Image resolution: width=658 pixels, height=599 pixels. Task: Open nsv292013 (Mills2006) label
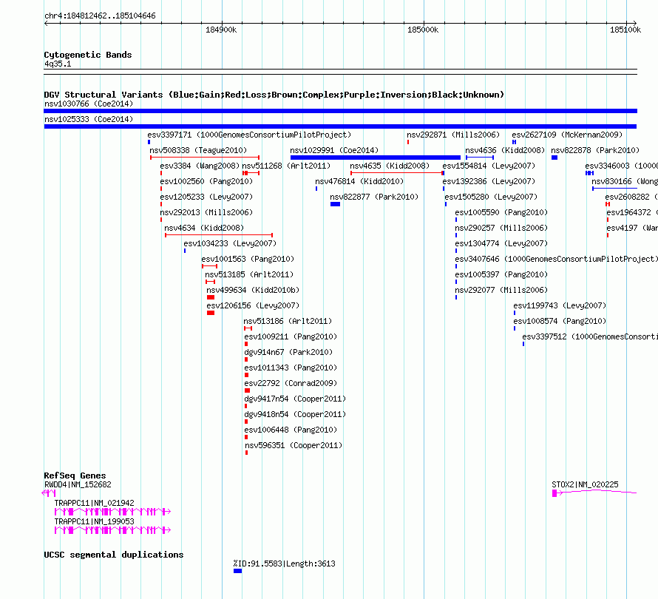point(206,212)
